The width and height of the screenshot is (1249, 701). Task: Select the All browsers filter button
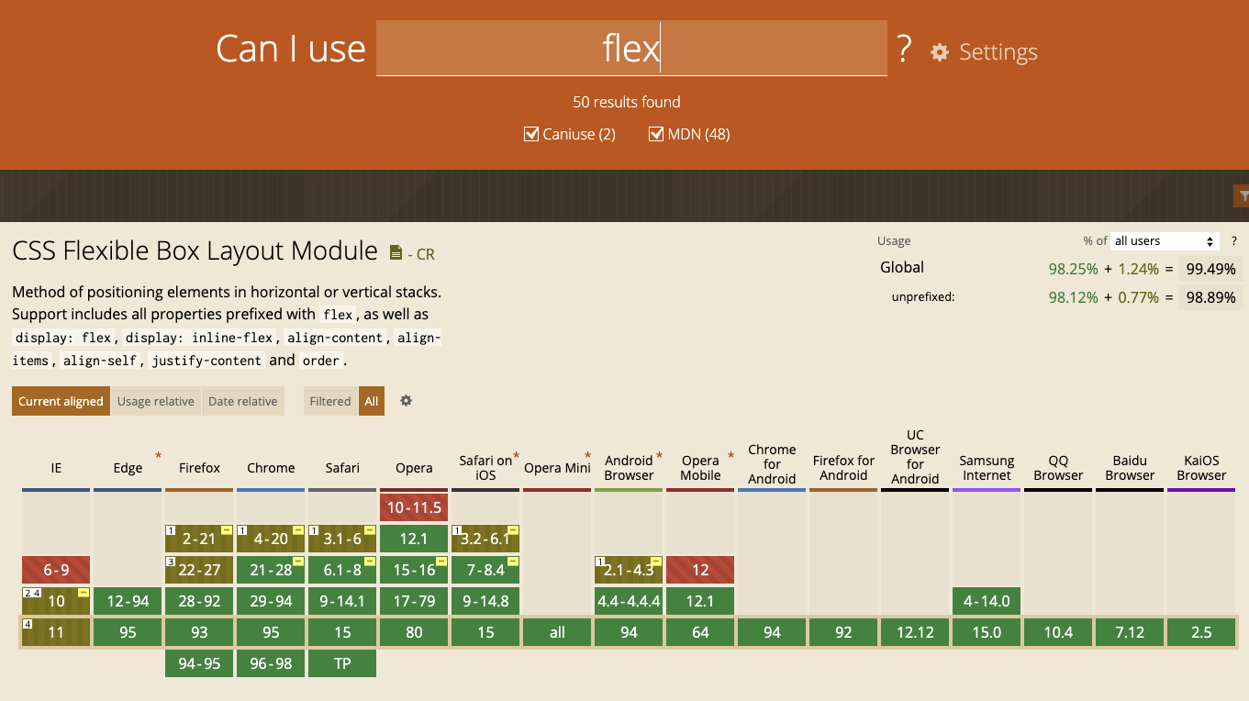pos(371,401)
